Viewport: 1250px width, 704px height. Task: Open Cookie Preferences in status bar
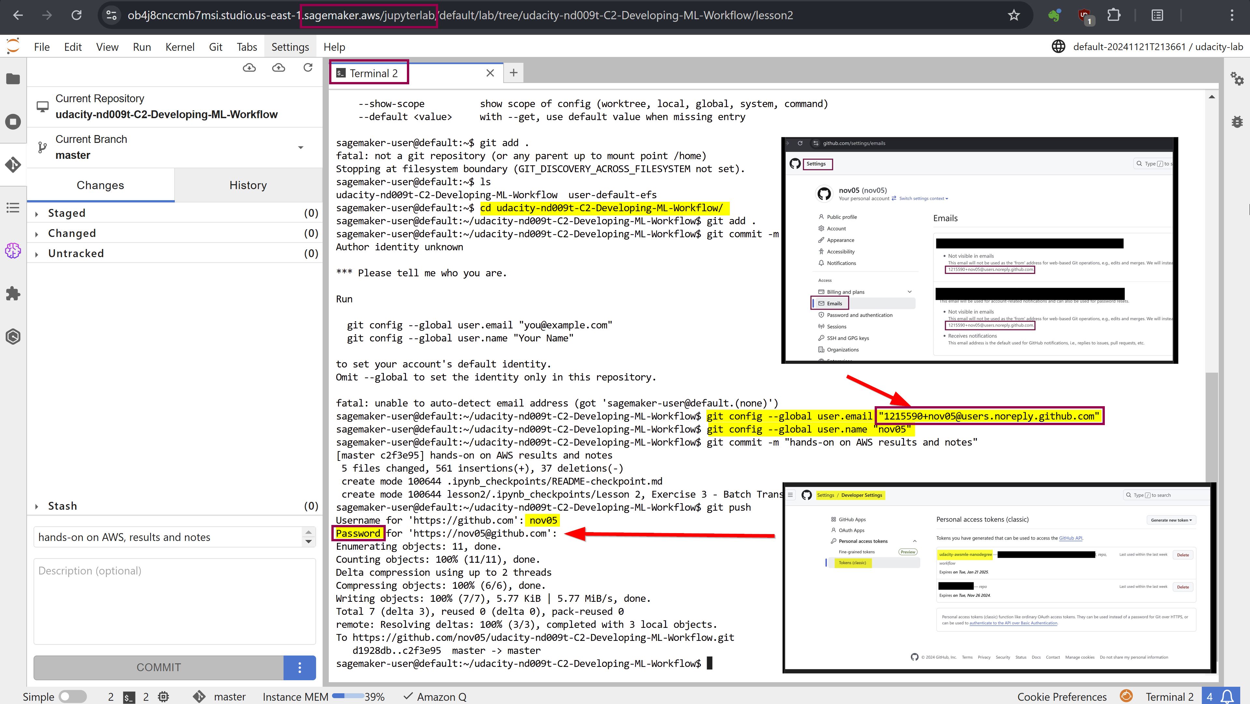(x=1062, y=697)
